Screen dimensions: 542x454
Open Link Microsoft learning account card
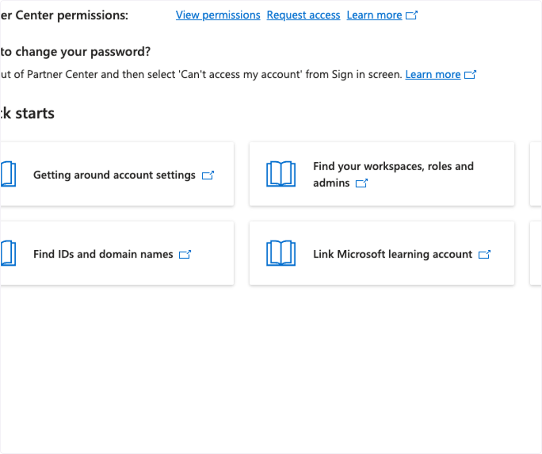pos(382,253)
